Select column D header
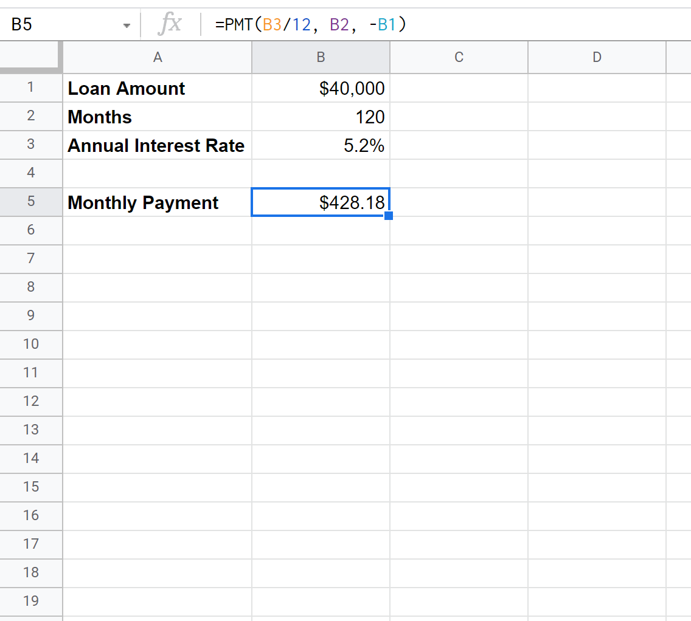This screenshot has height=621, width=691. [x=597, y=57]
